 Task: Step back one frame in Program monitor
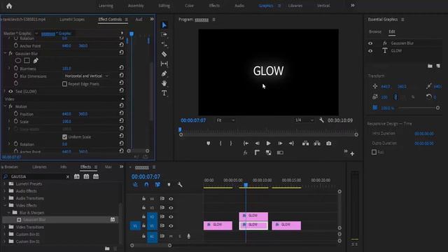tap(257, 143)
